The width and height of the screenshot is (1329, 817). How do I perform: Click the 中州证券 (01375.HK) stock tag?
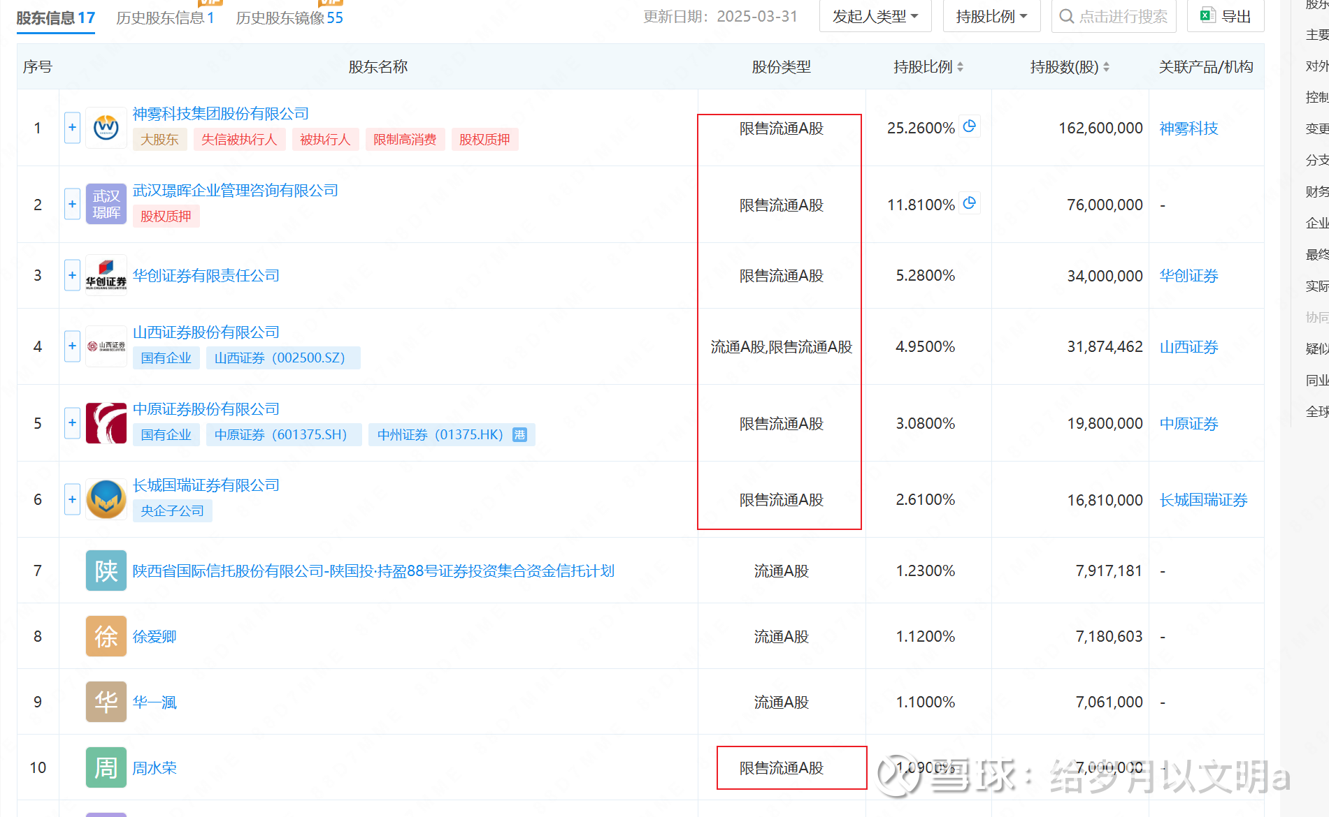pos(452,435)
